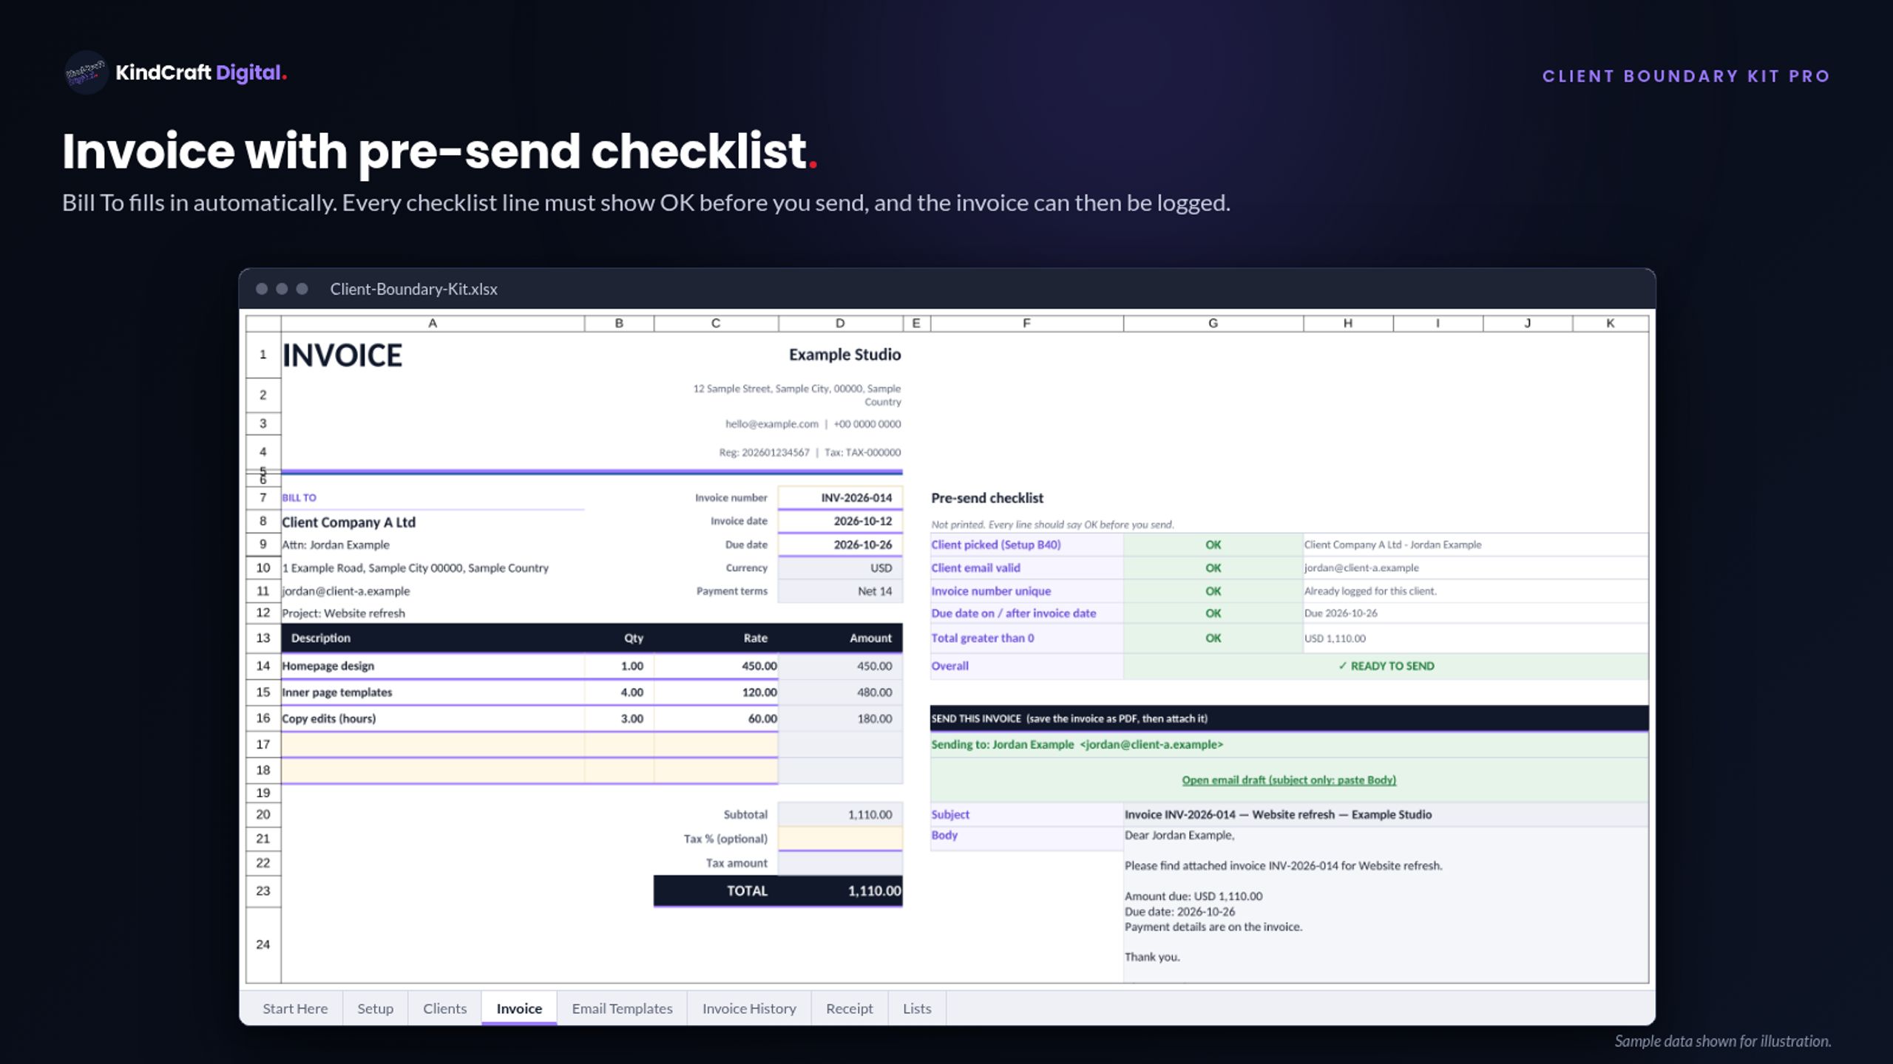Select the invoice number cell INV-2026-014
This screenshot has height=1064, width=1893.
[840, 497]
